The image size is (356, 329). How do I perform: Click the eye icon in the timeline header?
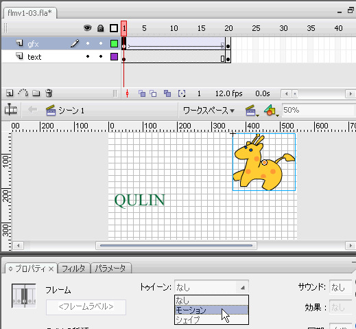(x=87, y=28)
